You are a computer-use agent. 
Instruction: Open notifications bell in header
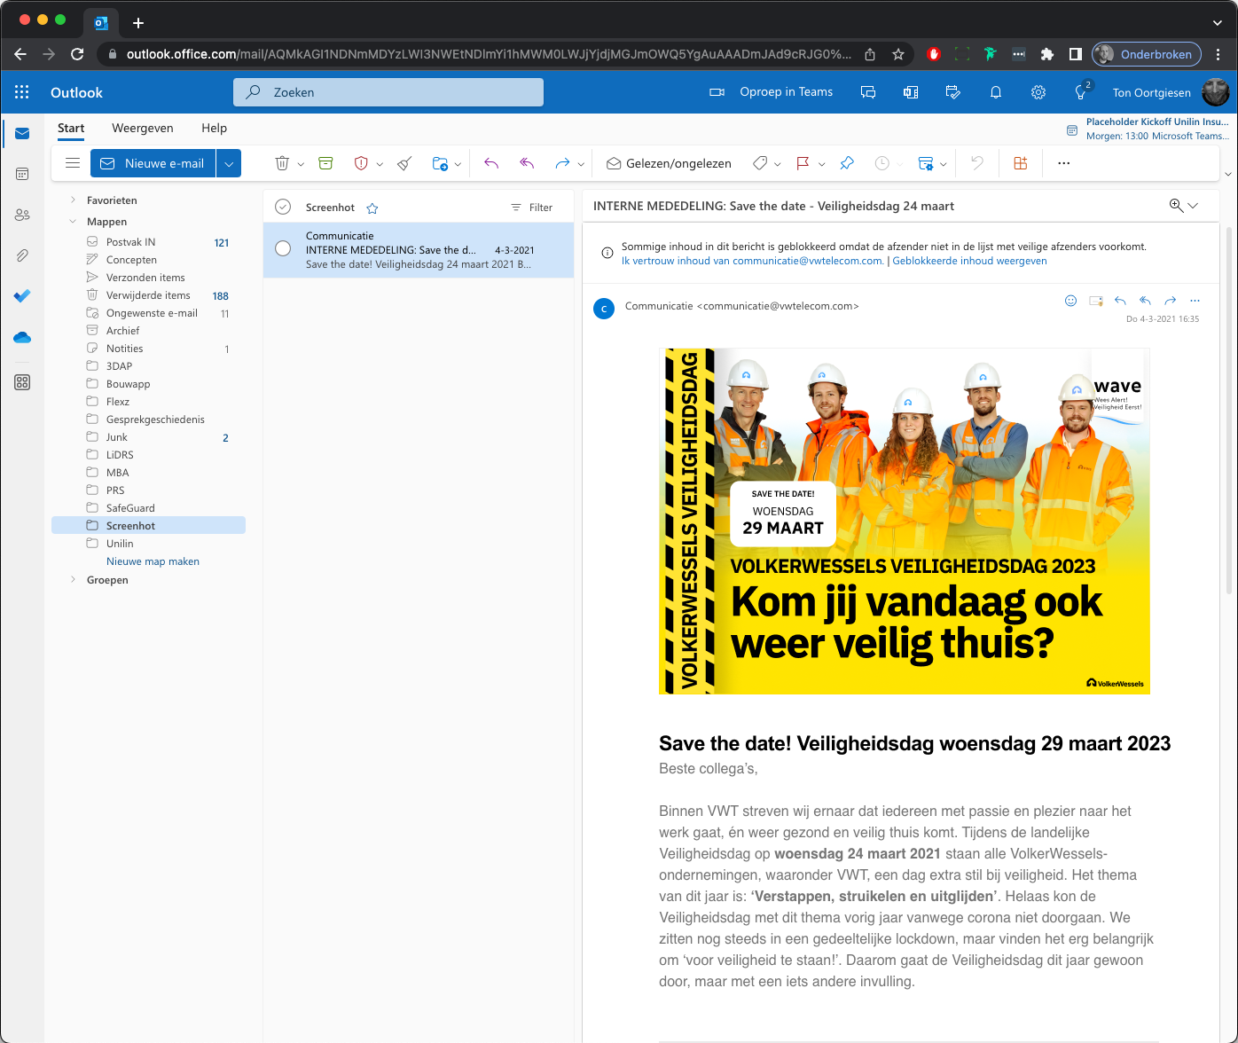(x=996, y=92)
